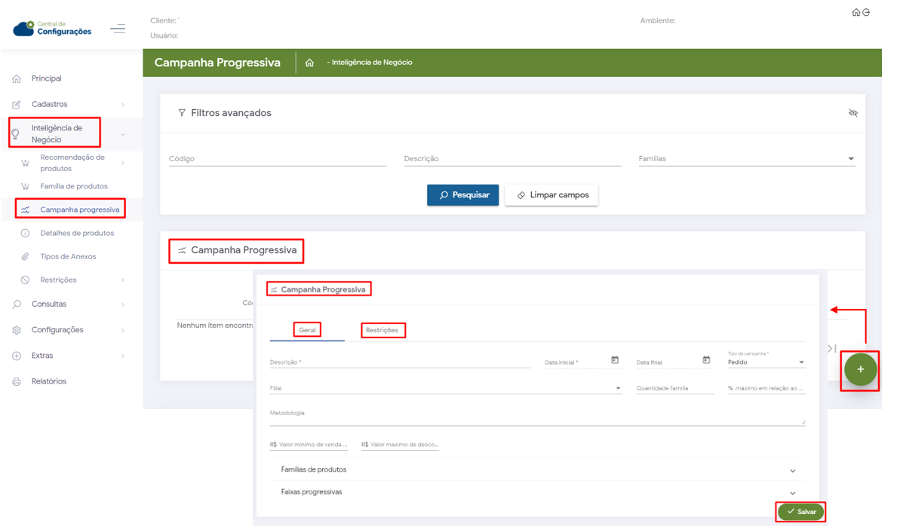Open the Filial dropdown
Screen dimensions: 897x529
click(x=618, y=389)
